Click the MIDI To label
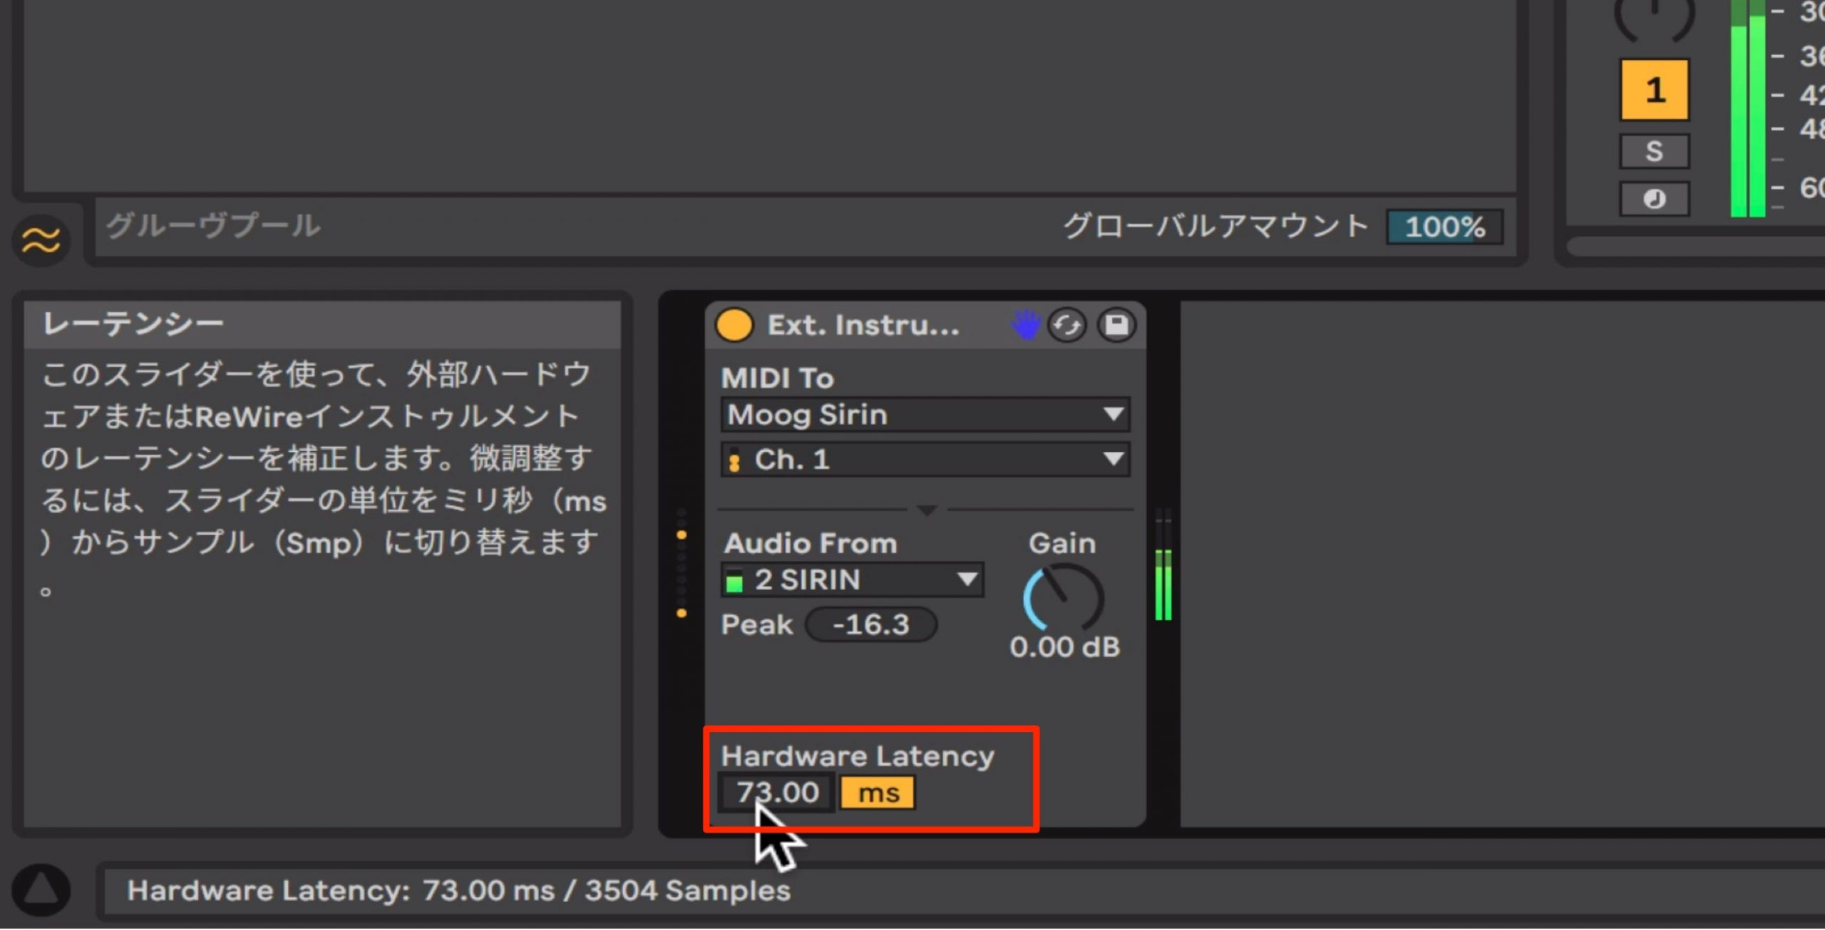 777,378
